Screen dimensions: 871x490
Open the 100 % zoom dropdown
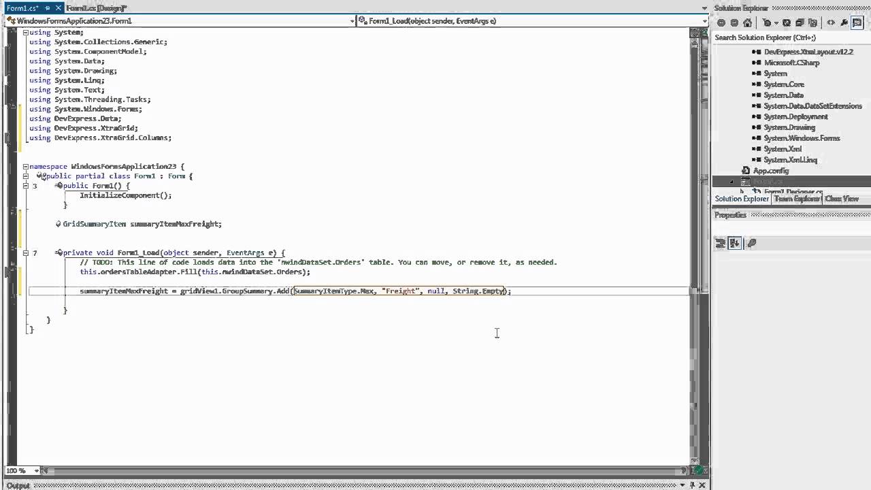pyautogui.click(x=36, y=470)
